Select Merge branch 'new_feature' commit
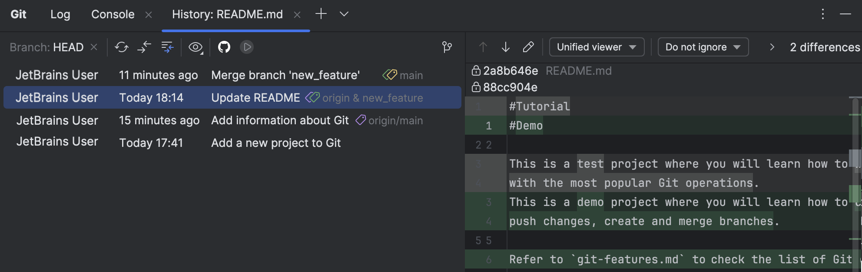The height and width of the screenshot is (272, 862). coord(232,75)
